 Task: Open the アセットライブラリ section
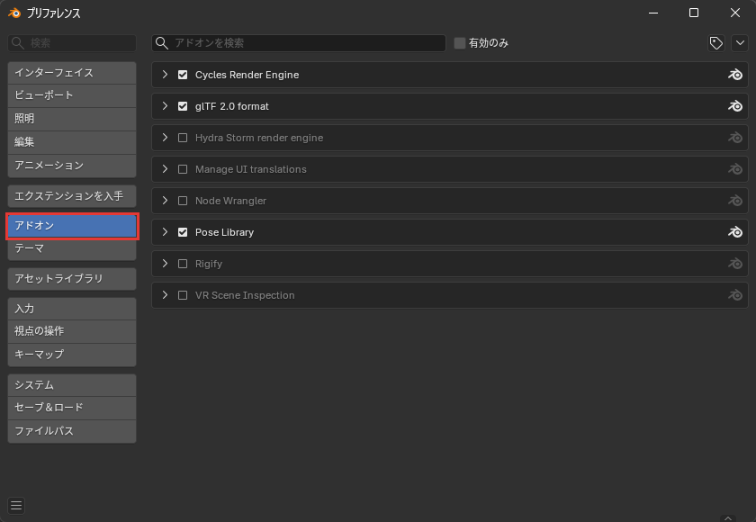pos(72,279)
